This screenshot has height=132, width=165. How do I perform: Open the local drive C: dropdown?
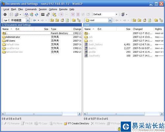[x=28, y=20]
